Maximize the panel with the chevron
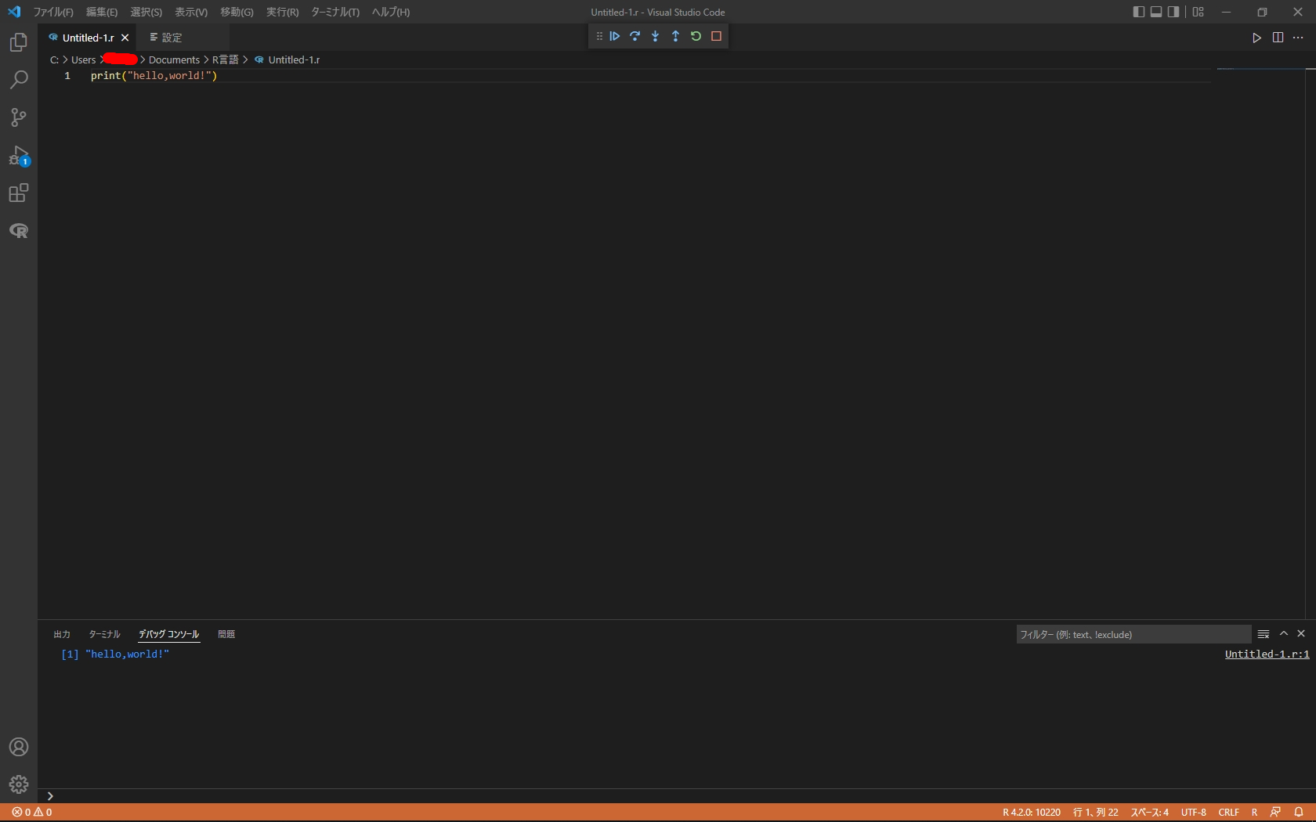The width and height of the screenshot is (1316, 822). (1283, 634)
